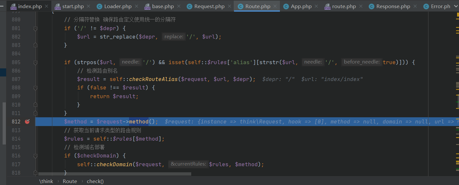Image resolution: width=459 pixels, height=185 pixels.
Task: Collapse the strpos if block at line 805
Action: (35, 62)
